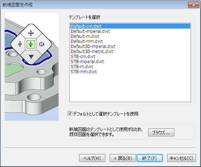This screenshot has height=167, width=201.
Task: Choose the Default3D-metric.dwt template
Action: (130, 52)
